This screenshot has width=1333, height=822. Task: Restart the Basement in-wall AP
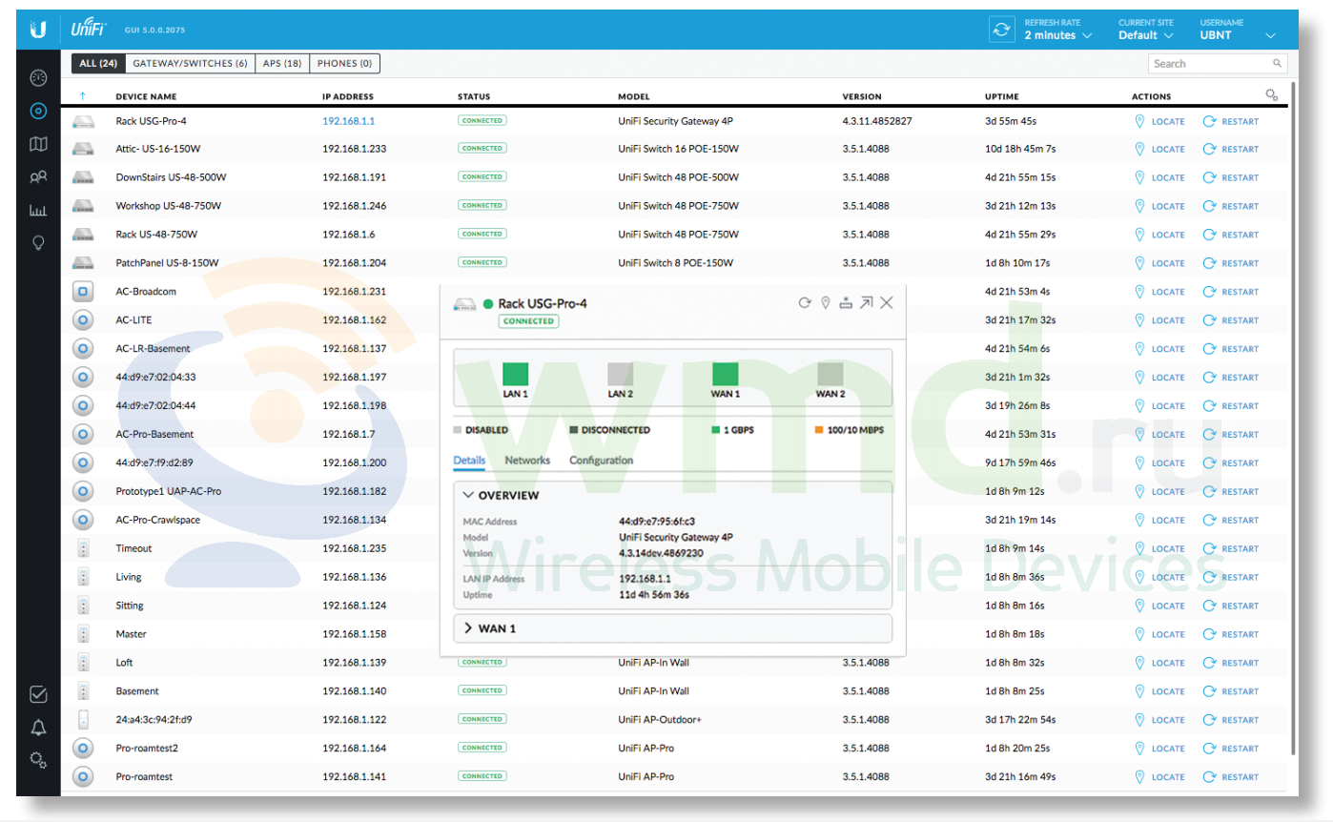(1231, 691)
